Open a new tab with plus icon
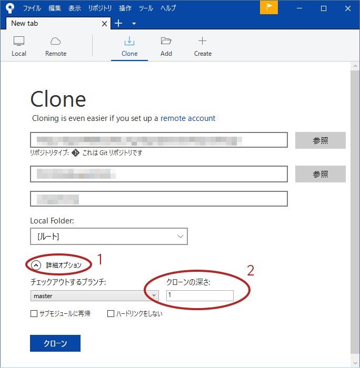This screenshot has height=368, width=360. pos(118,23)
